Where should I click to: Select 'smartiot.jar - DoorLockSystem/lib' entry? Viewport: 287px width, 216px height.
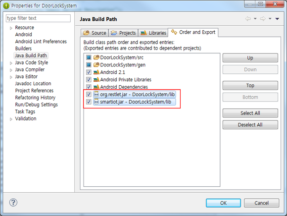point(136,102)
